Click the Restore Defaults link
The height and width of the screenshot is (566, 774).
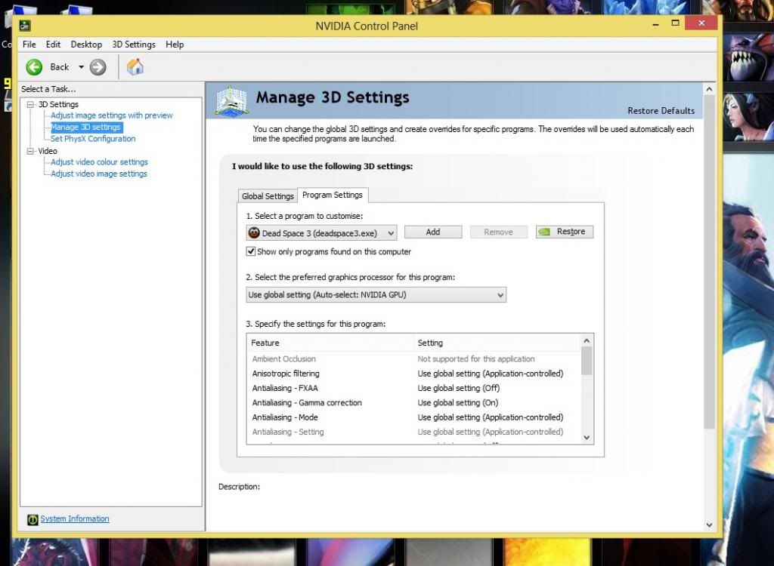661,111
